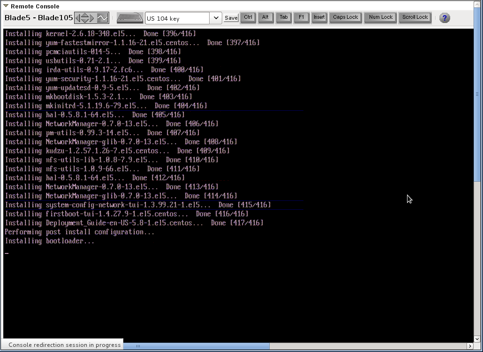The image size is (483, 352).
Task: Click the NetworkManager line marked Done [406/416]
Action: point(112,123)
